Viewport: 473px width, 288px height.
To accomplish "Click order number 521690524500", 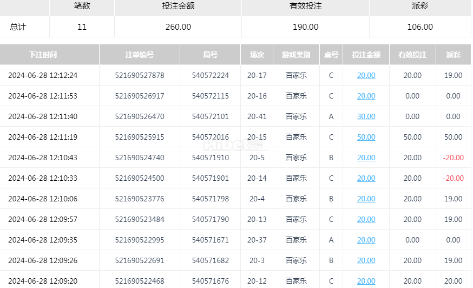I will (140, 178).
